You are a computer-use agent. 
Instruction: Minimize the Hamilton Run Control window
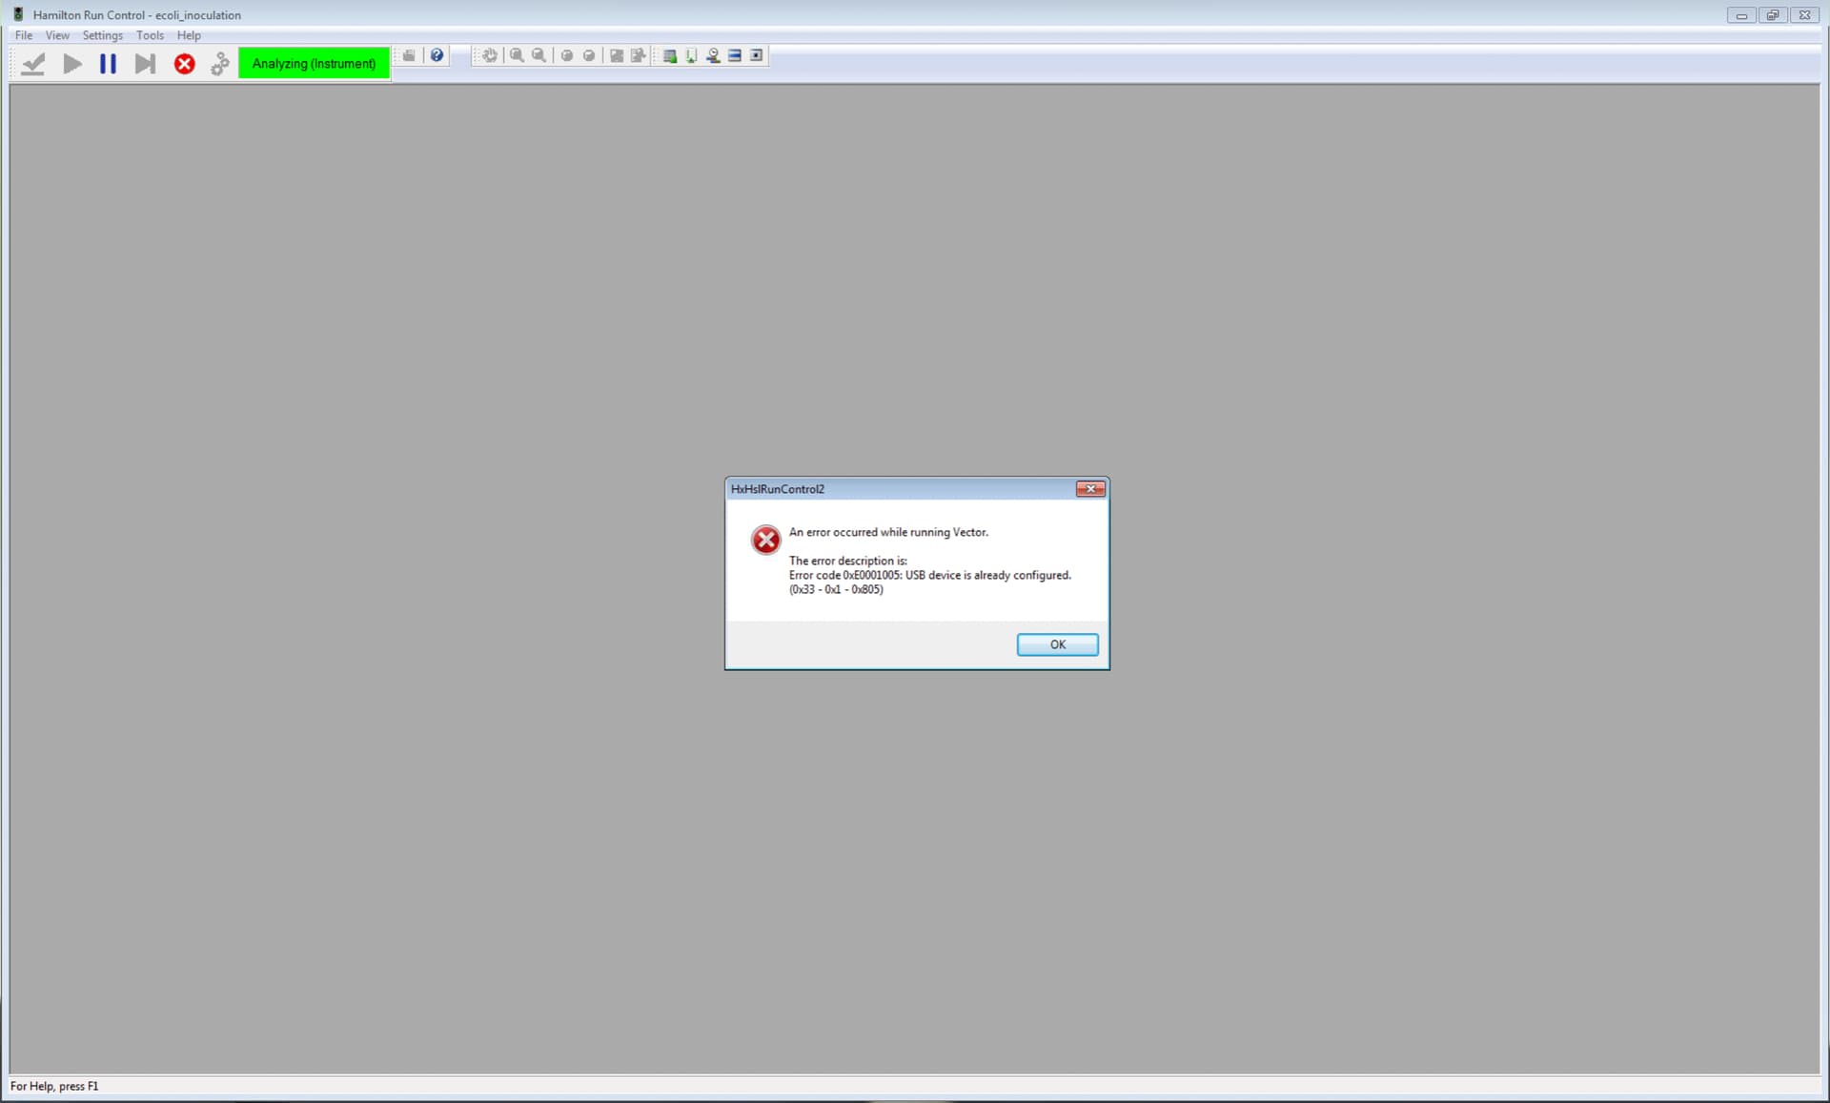(x=1741, y=15)
